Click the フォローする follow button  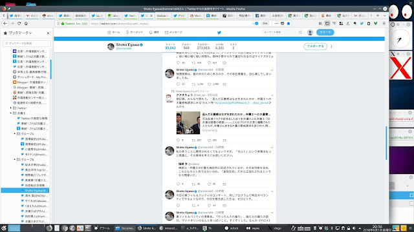(x=315, y=46)
